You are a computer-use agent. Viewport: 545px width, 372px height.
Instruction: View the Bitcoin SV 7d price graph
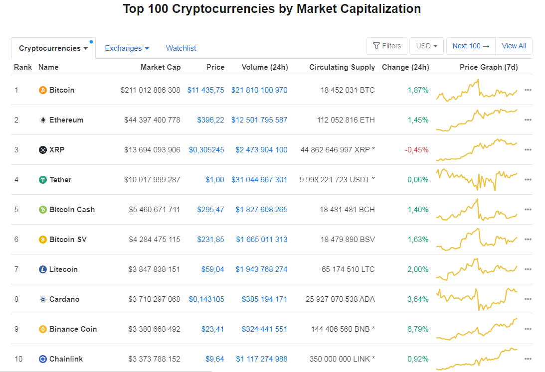click(x=477, y=240)
